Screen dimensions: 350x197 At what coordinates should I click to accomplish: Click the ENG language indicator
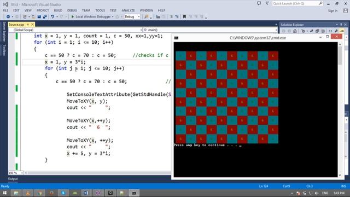point(325,193)
